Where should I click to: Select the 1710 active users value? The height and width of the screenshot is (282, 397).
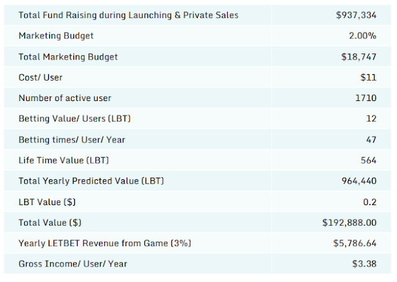coord(365,98)
